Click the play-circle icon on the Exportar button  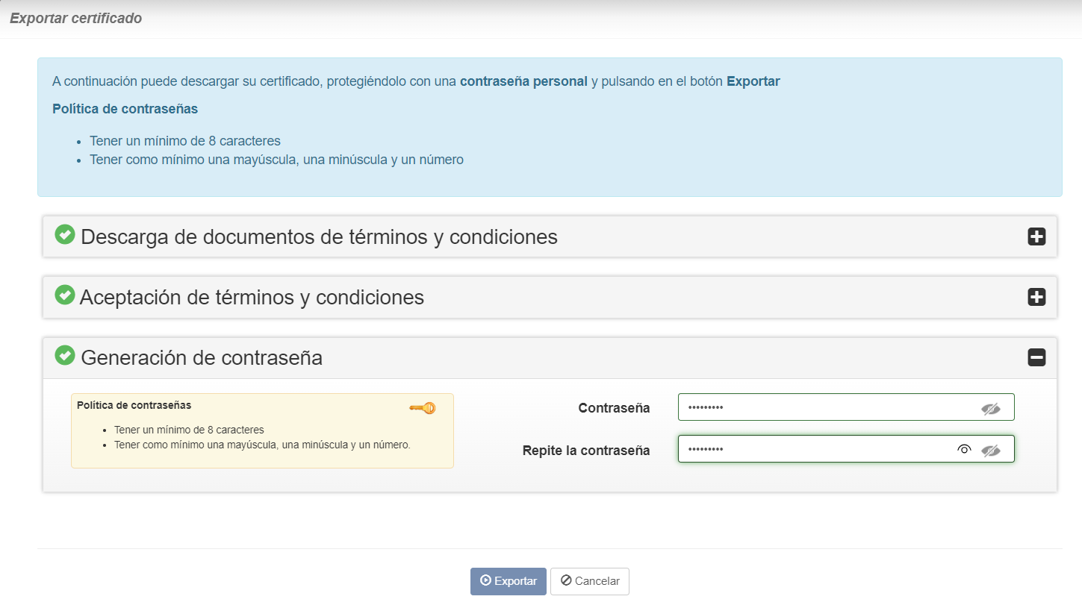pyautogui.click(x=485, y=580)
